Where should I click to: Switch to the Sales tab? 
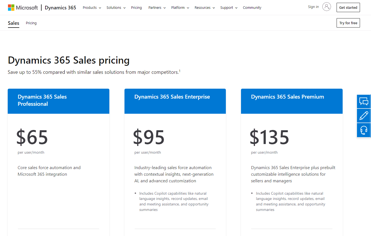13,23
